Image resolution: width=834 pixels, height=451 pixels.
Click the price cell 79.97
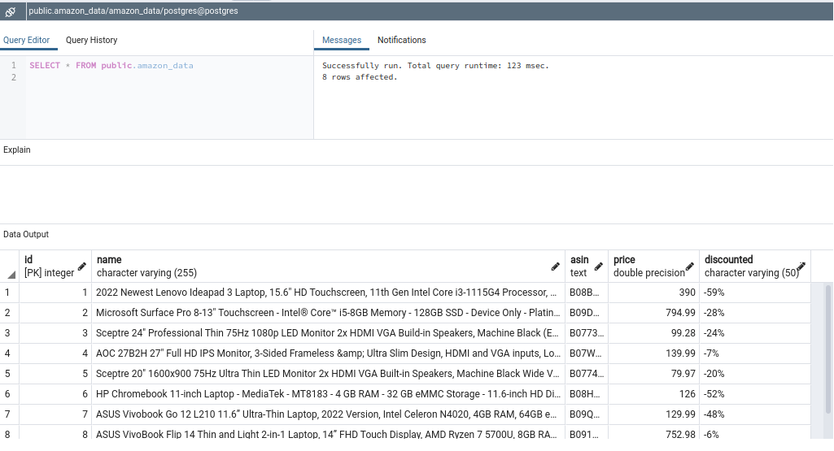653,374
